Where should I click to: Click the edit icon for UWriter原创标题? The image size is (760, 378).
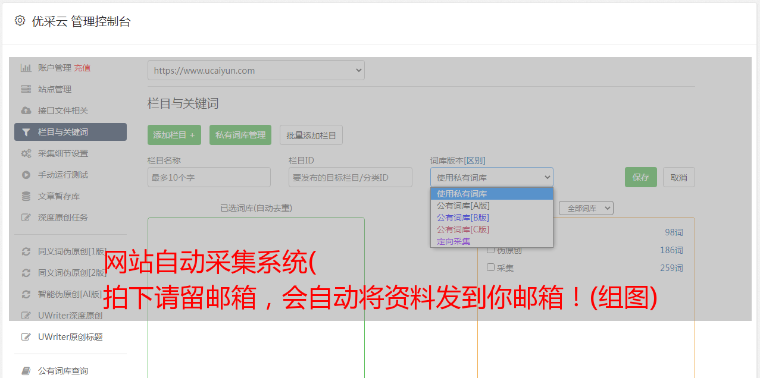pyautogui.click(x=26, y=337)
